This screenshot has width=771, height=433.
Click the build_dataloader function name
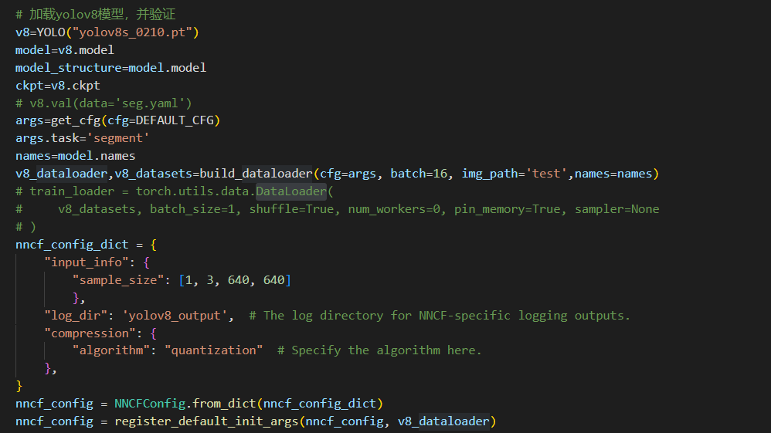pos(256,174)
